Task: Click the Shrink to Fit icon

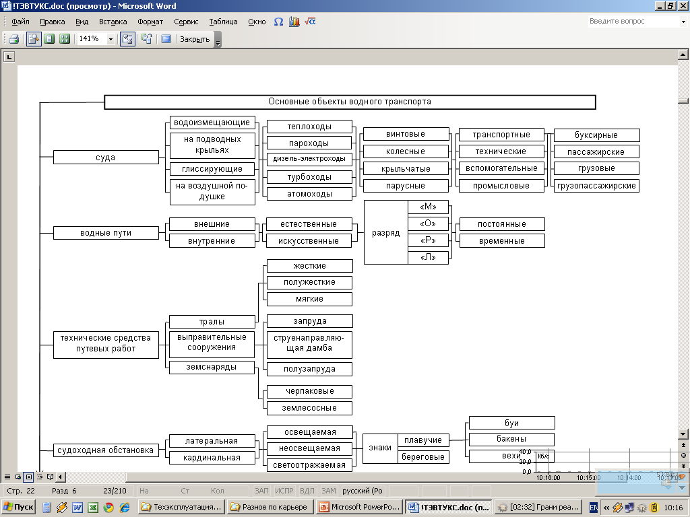Action: point(147,39)
